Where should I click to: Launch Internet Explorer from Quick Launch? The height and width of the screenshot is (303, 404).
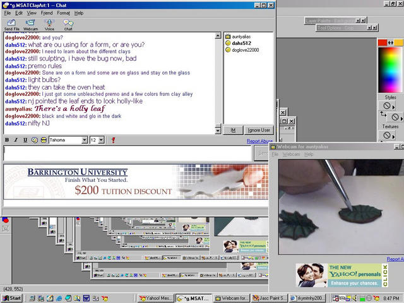[59, 299]
